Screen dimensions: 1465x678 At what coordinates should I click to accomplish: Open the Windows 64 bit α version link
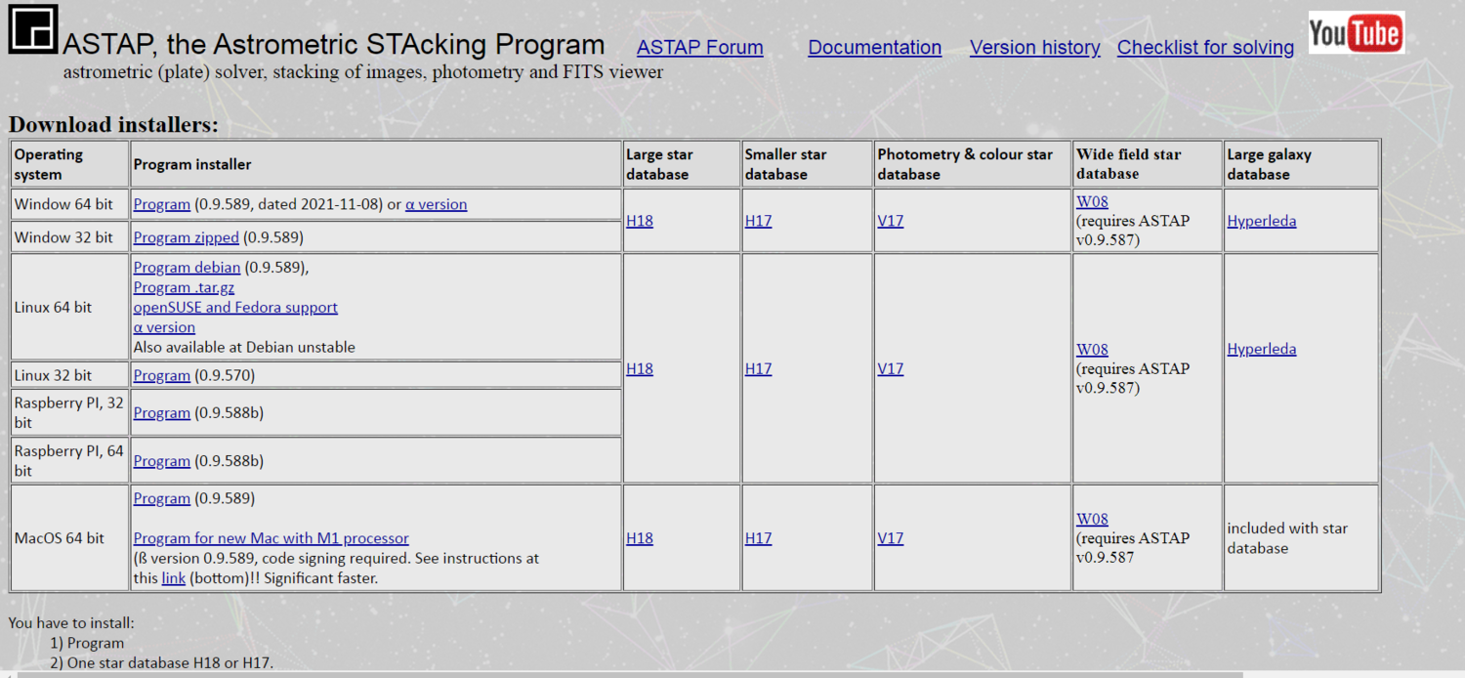click(x=437, y=204)
